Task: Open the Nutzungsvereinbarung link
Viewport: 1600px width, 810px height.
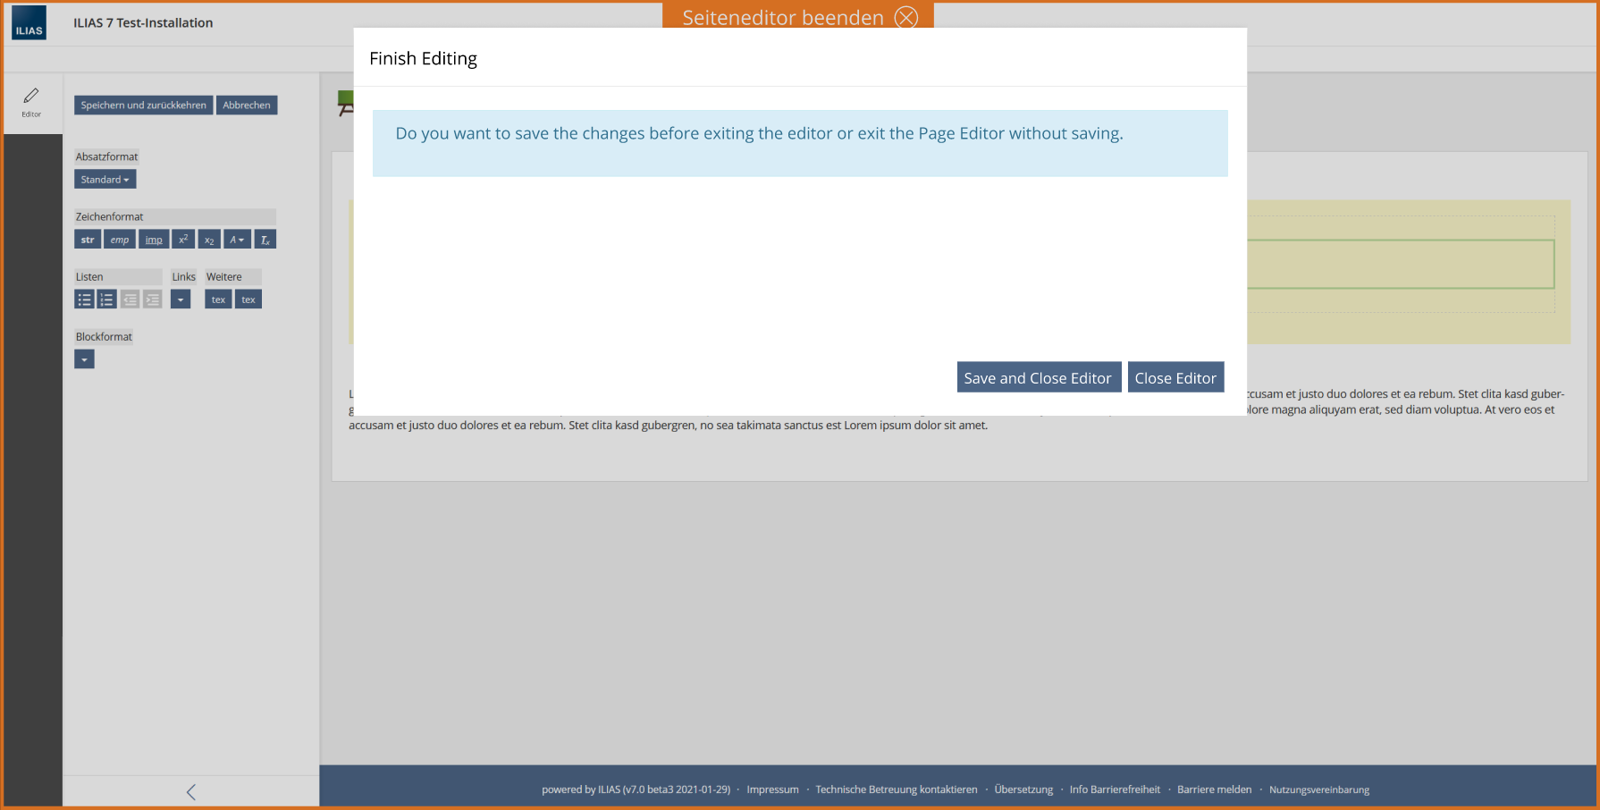Action: [x=1319, y=790]
